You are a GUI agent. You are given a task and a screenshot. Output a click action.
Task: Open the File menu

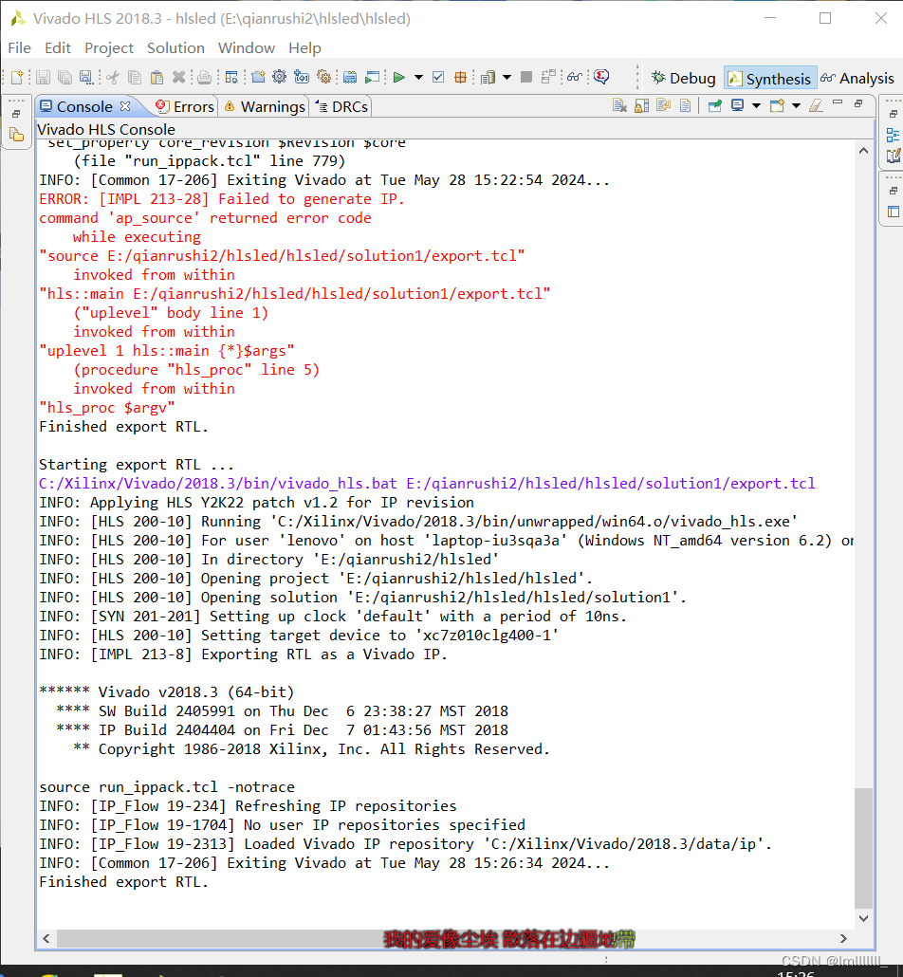click(x=19, y=48)
